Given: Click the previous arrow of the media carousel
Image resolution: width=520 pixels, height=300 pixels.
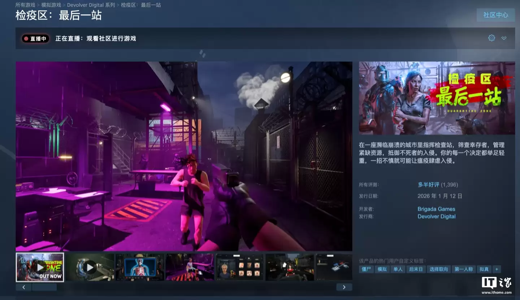Looking at the screenshot, I should (23, 287).
